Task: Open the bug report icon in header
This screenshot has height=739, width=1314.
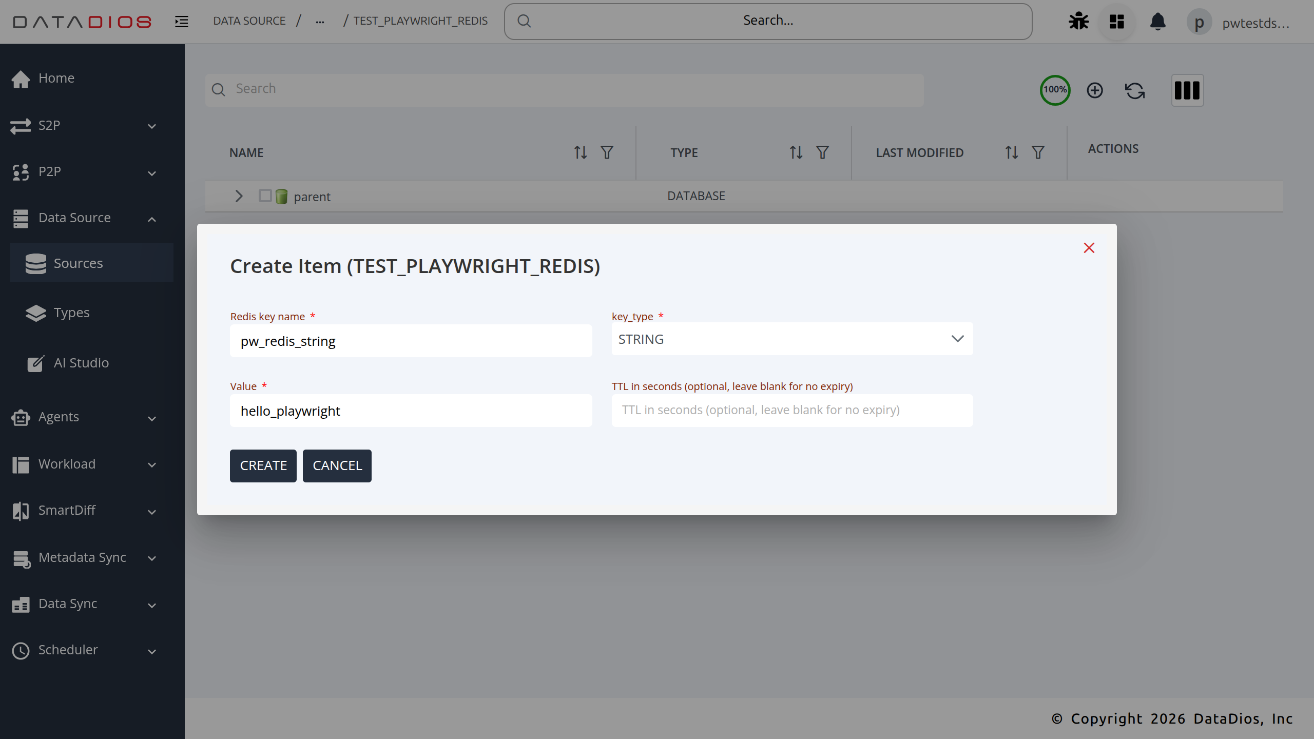Action: tap(1078, 22)
